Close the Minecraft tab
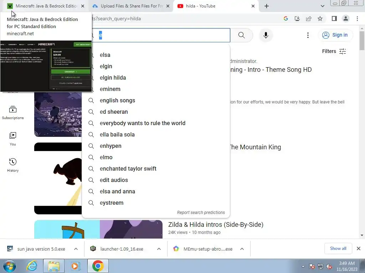 coord(83,6)
